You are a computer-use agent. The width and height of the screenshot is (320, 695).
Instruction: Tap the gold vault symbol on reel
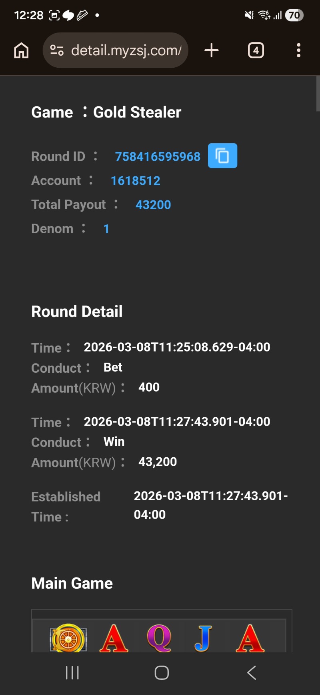68,638
